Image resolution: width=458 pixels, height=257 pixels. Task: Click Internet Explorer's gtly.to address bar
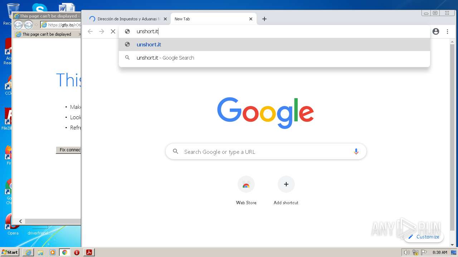[x=61, y=25]
